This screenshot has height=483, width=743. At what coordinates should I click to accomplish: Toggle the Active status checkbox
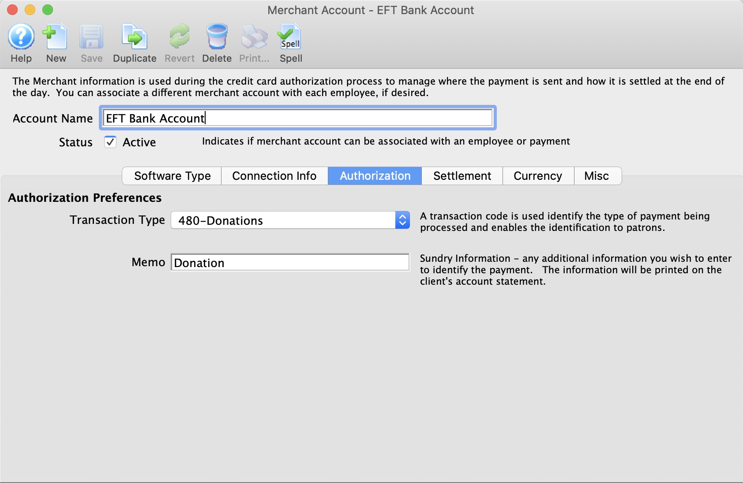110,142
